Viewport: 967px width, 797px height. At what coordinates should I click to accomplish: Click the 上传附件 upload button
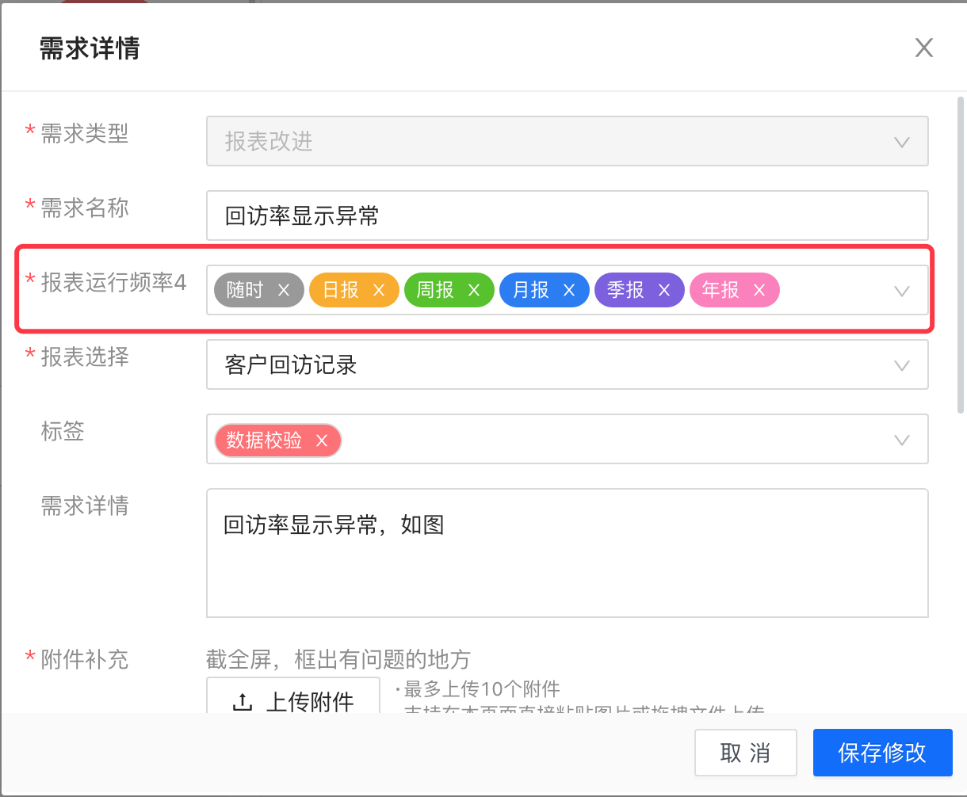[x=293, y=702]
